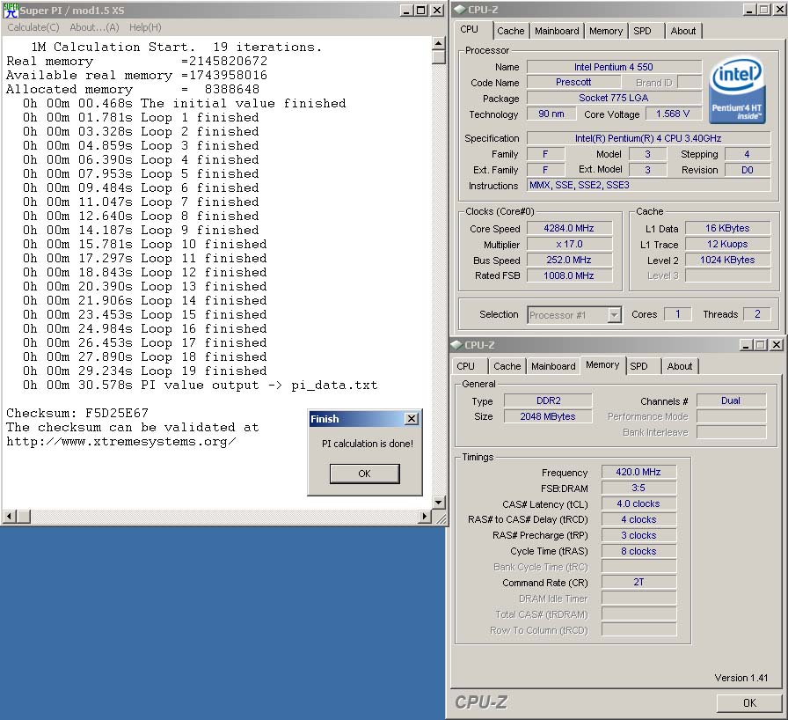
Task: Click the Super PI horizontal scrollbar right arrow
Action: [x=425, y=517]
